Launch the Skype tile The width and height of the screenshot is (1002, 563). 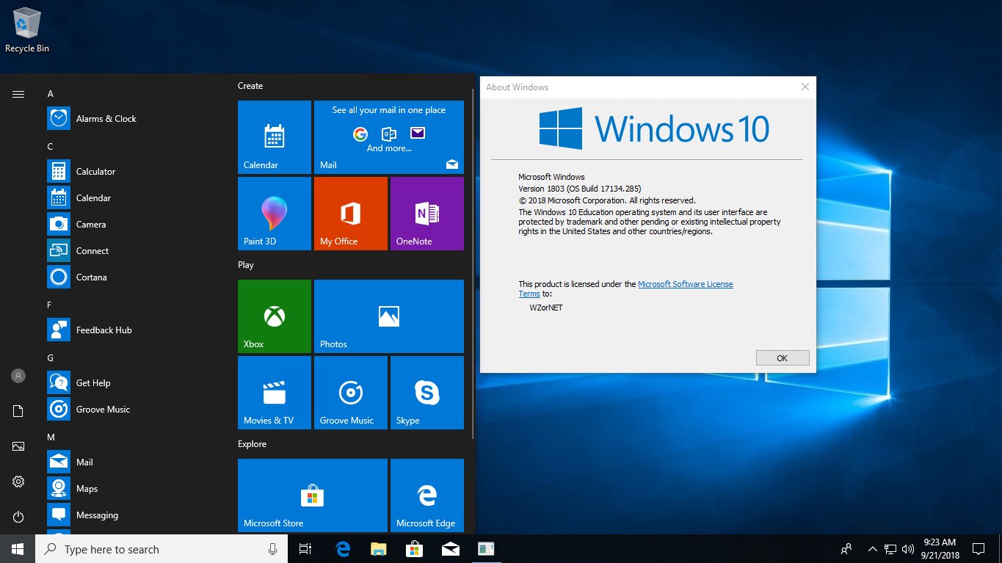point(427,393)
